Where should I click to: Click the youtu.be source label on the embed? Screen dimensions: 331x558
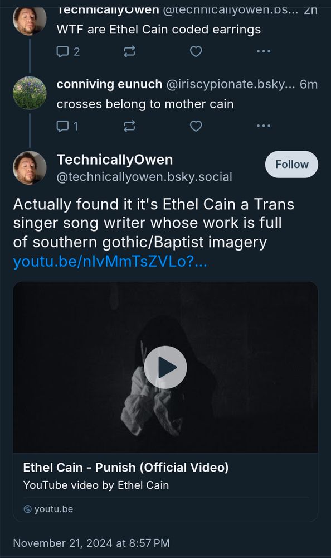[x=52, y=509]
